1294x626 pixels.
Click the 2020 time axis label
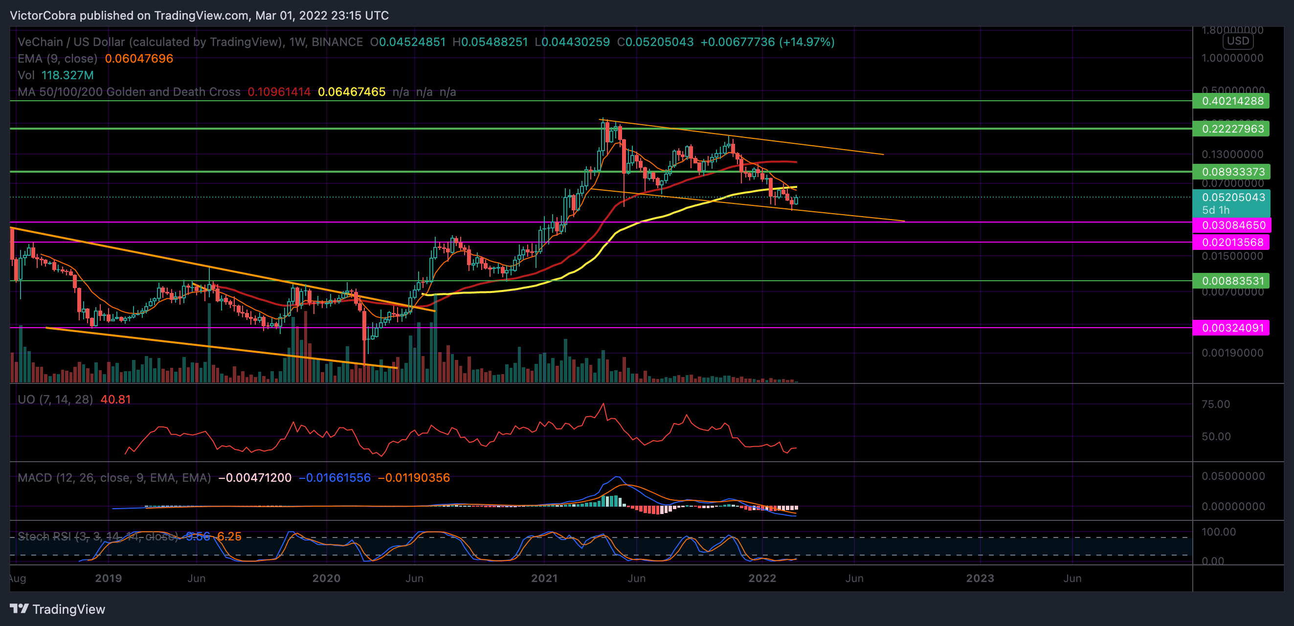click(x=327, y=578)
